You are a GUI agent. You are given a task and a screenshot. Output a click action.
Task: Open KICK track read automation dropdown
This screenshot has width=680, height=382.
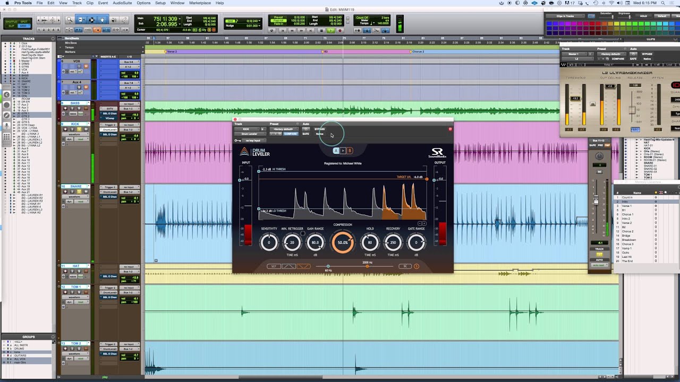click(x=81, y=140)
